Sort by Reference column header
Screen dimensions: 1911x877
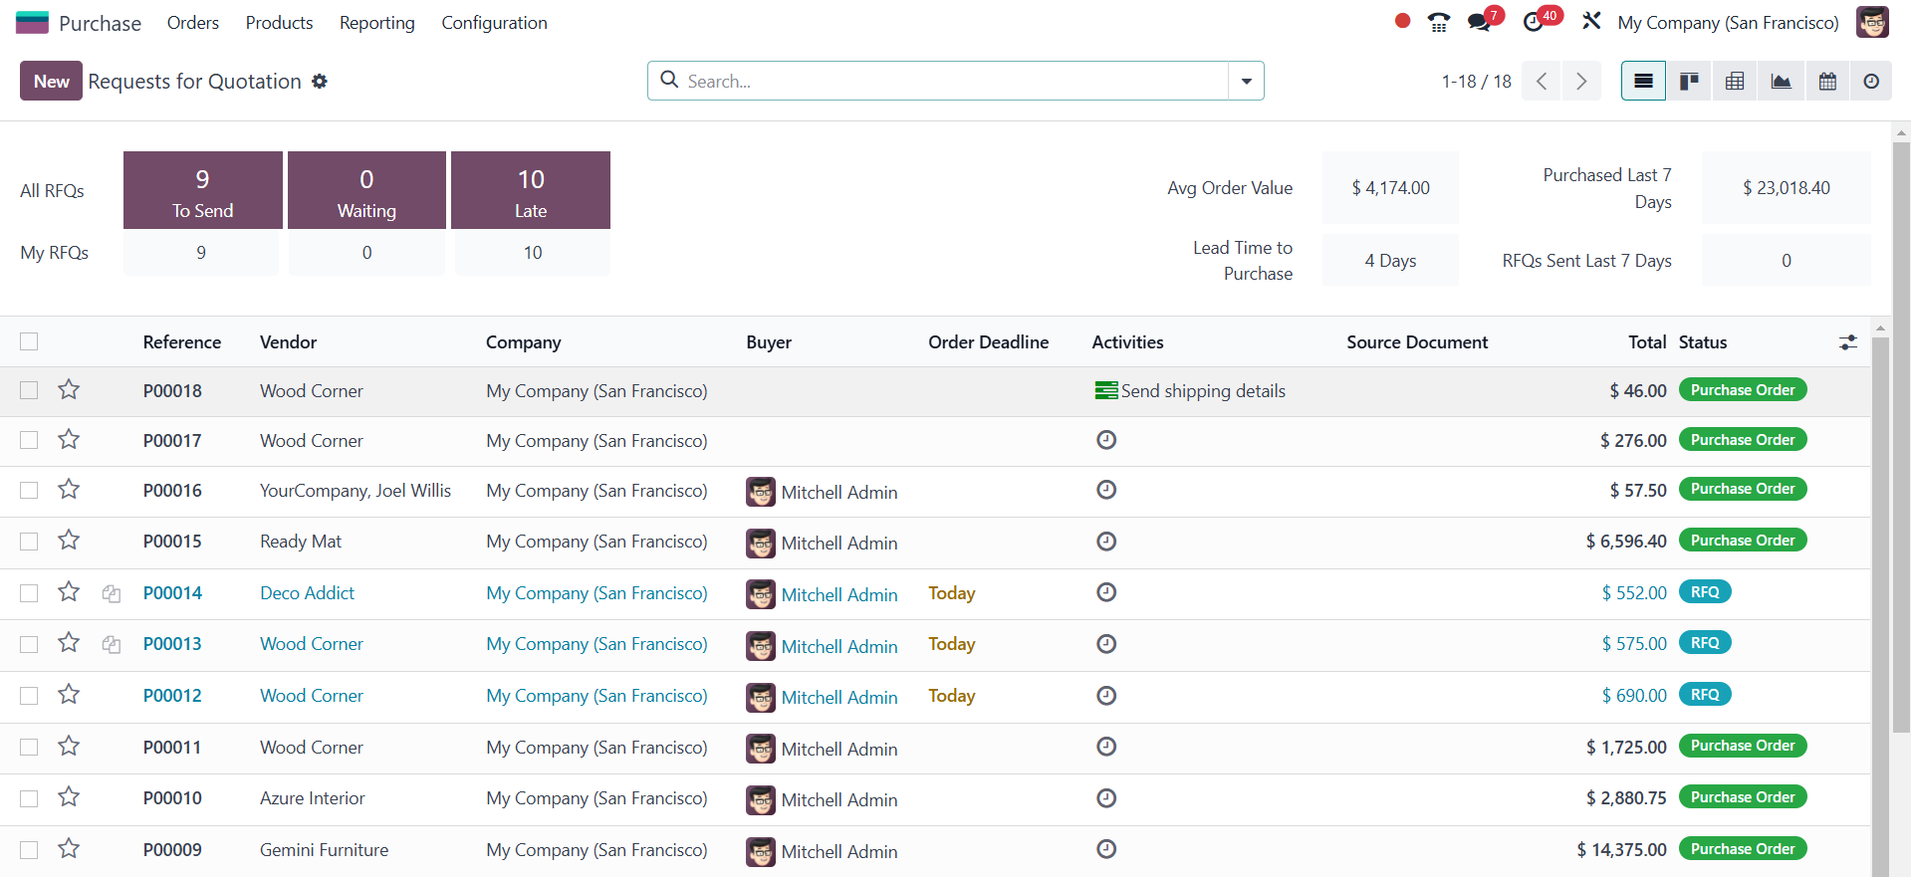[182, 342]
